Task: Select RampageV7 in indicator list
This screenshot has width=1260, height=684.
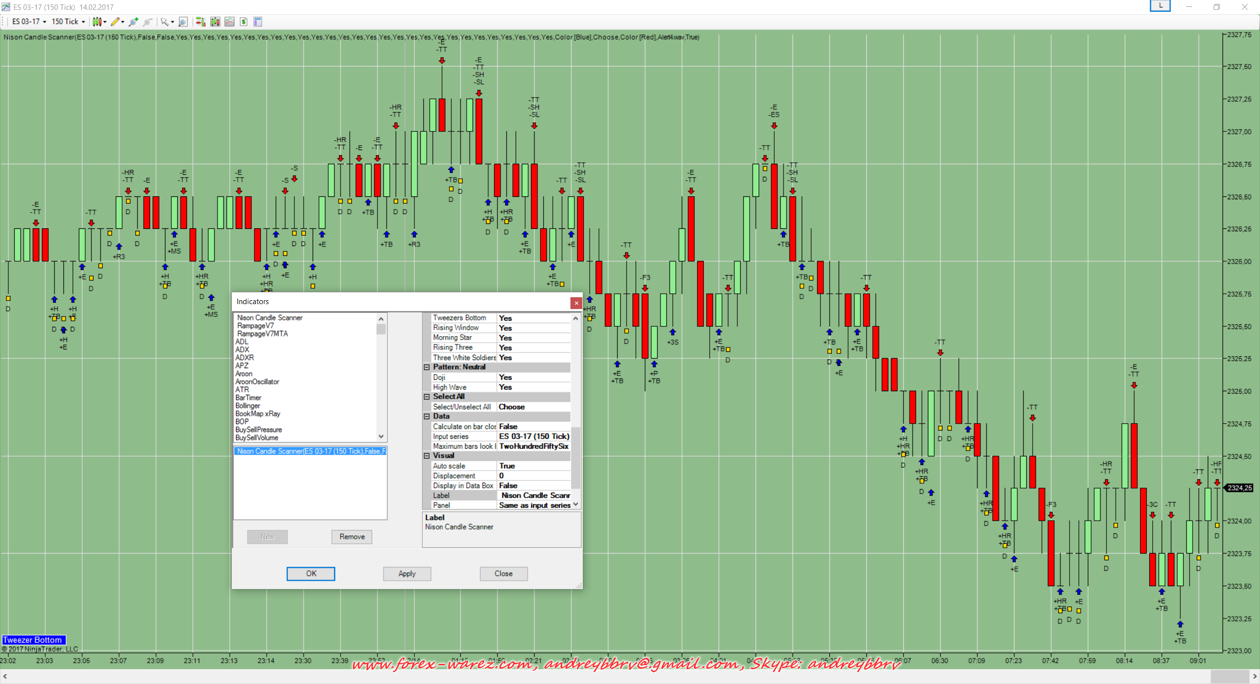Action: (x=255, y=326)
